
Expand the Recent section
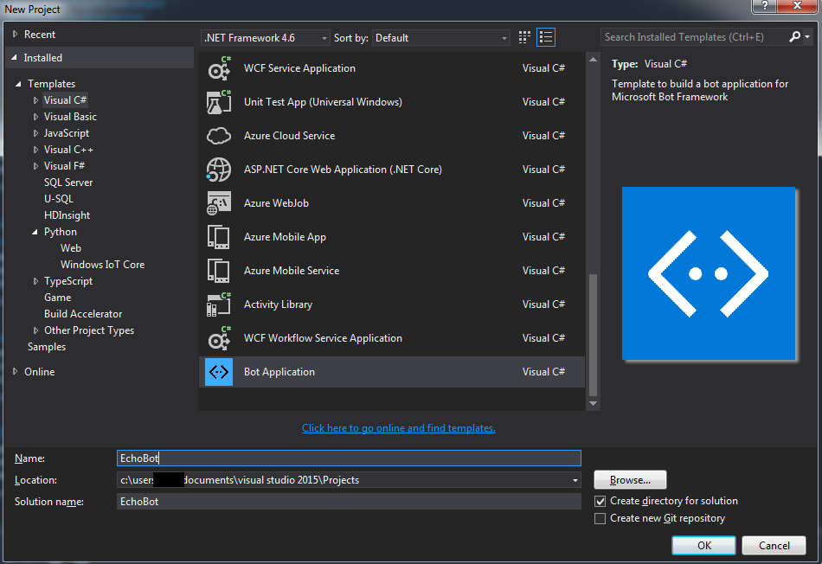pos(16,34)
